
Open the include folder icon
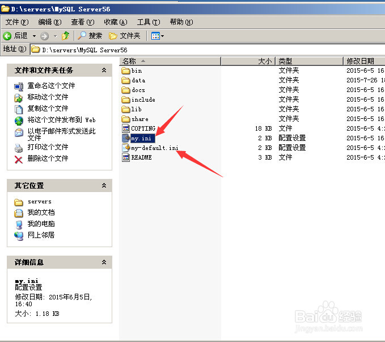click(x=126, y=99)
